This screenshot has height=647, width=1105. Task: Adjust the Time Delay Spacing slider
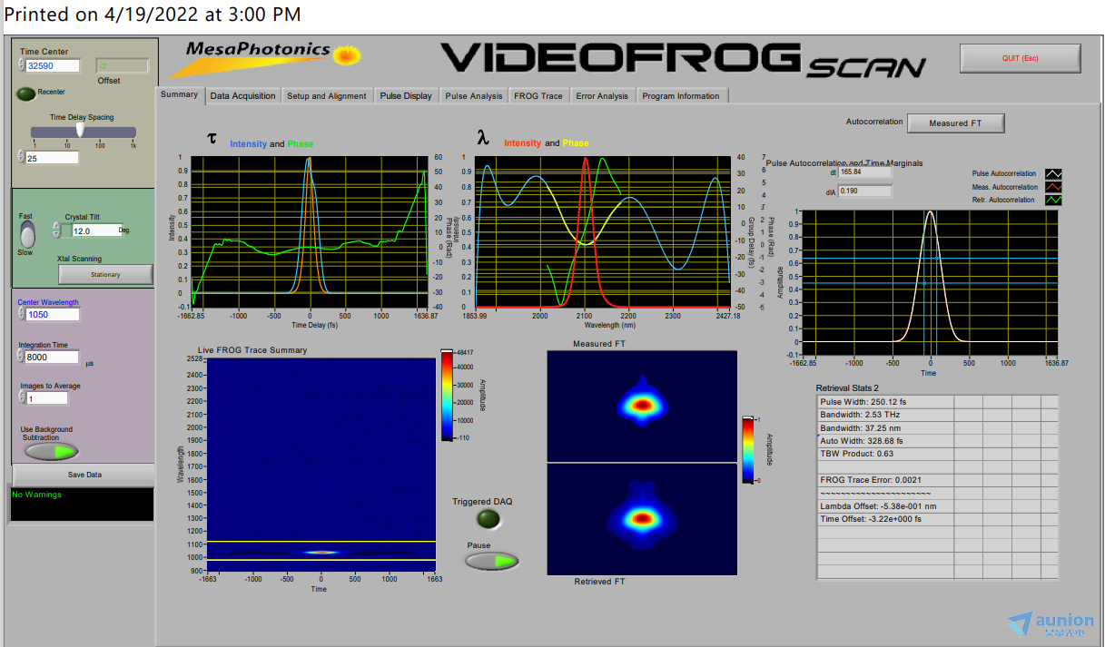[x=84, y=132]
